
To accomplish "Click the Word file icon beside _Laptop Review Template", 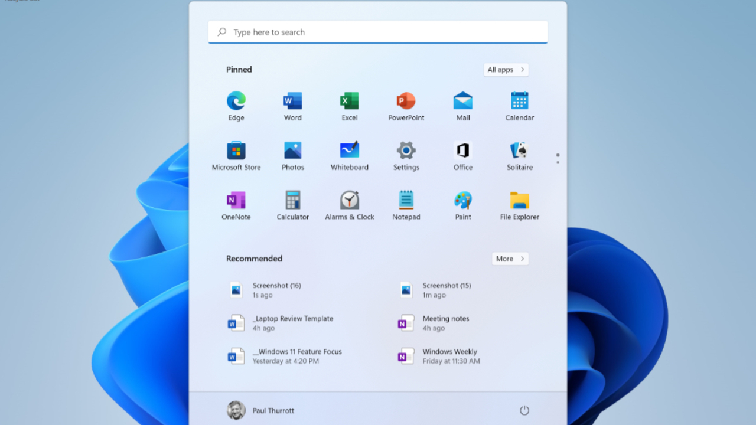I will 236,323.
